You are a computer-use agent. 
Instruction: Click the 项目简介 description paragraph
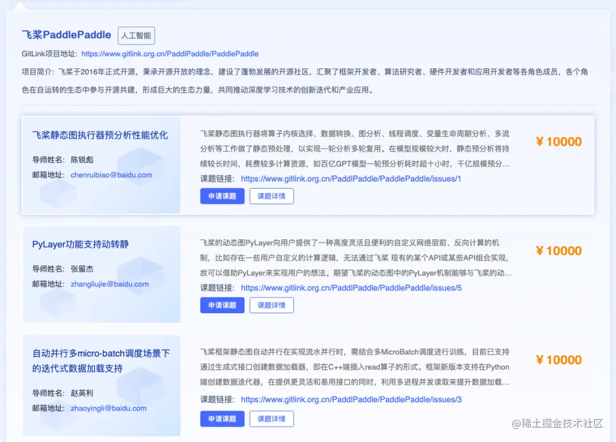click(x=305, y=81)
